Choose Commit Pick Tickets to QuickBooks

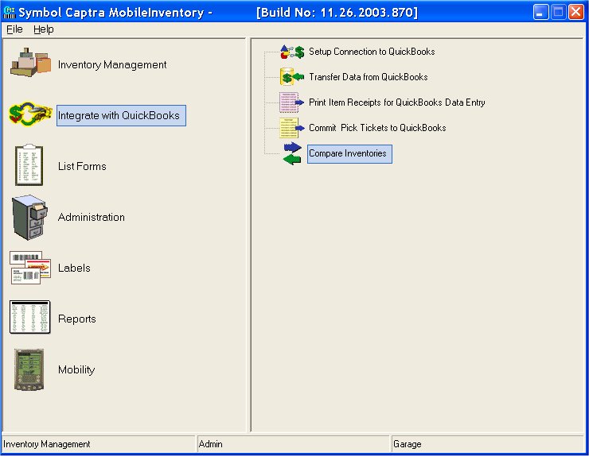tap(377, 128)
